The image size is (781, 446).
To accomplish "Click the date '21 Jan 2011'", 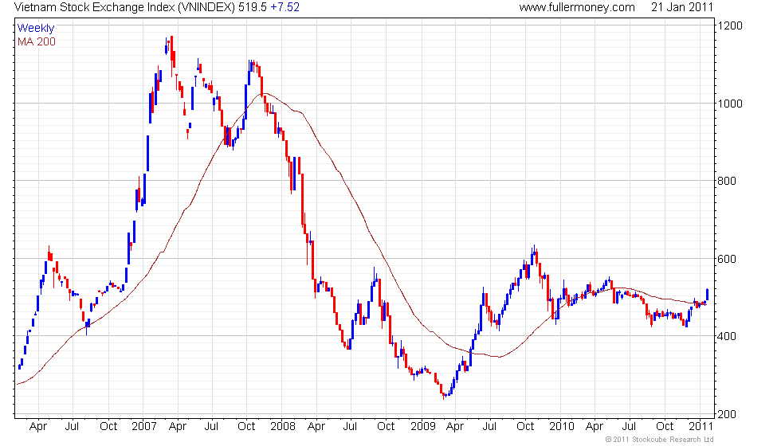I will 682,7.
